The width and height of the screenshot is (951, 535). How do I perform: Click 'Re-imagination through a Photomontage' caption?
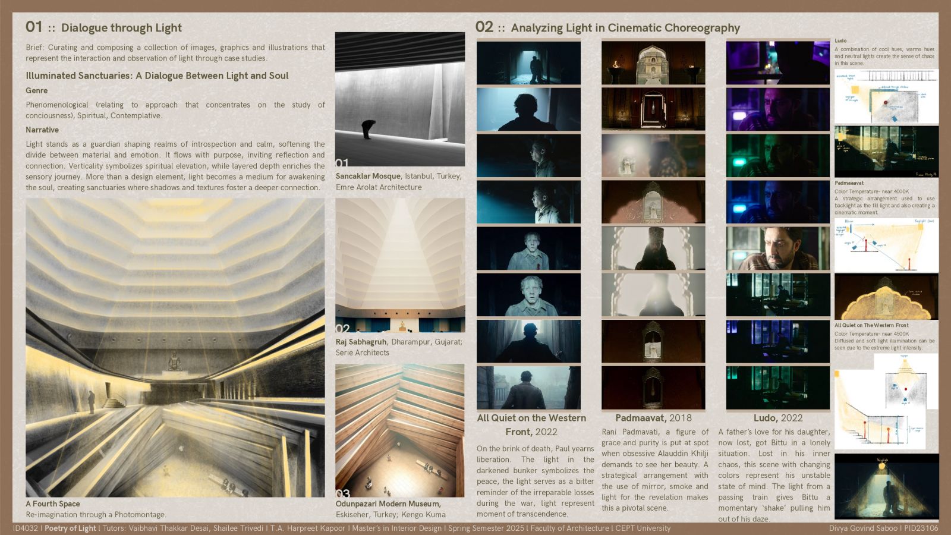click(96, 514)
